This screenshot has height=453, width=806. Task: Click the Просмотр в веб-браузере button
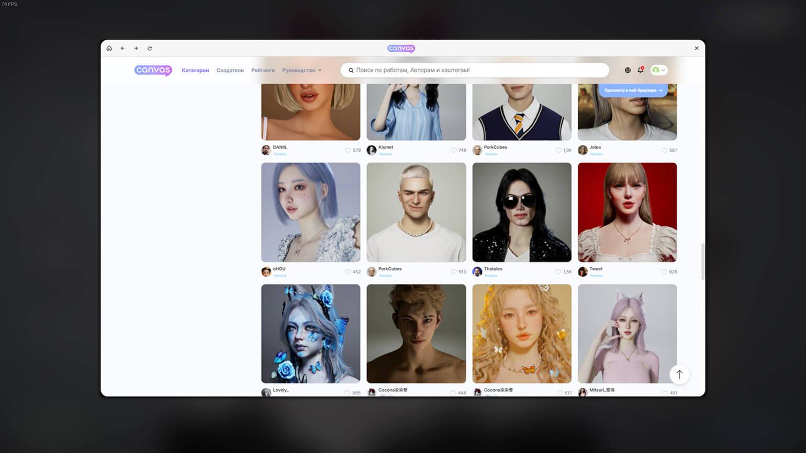tap(633, 90)
